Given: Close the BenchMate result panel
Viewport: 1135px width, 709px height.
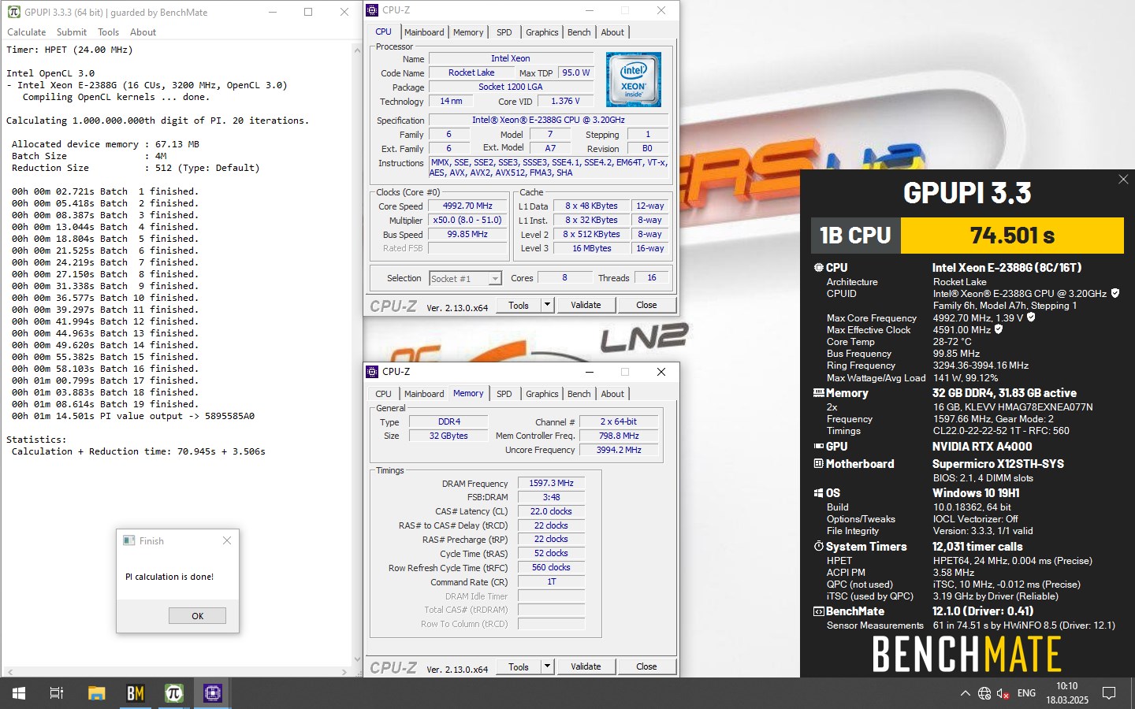Looking at the screenshot, I should [x=1123, y=180].
